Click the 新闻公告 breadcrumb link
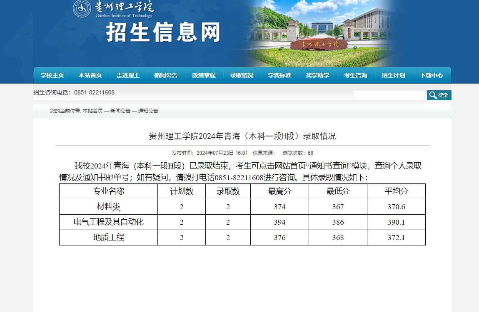The width and height of the screenshot is (479, 312). point(120,111)
